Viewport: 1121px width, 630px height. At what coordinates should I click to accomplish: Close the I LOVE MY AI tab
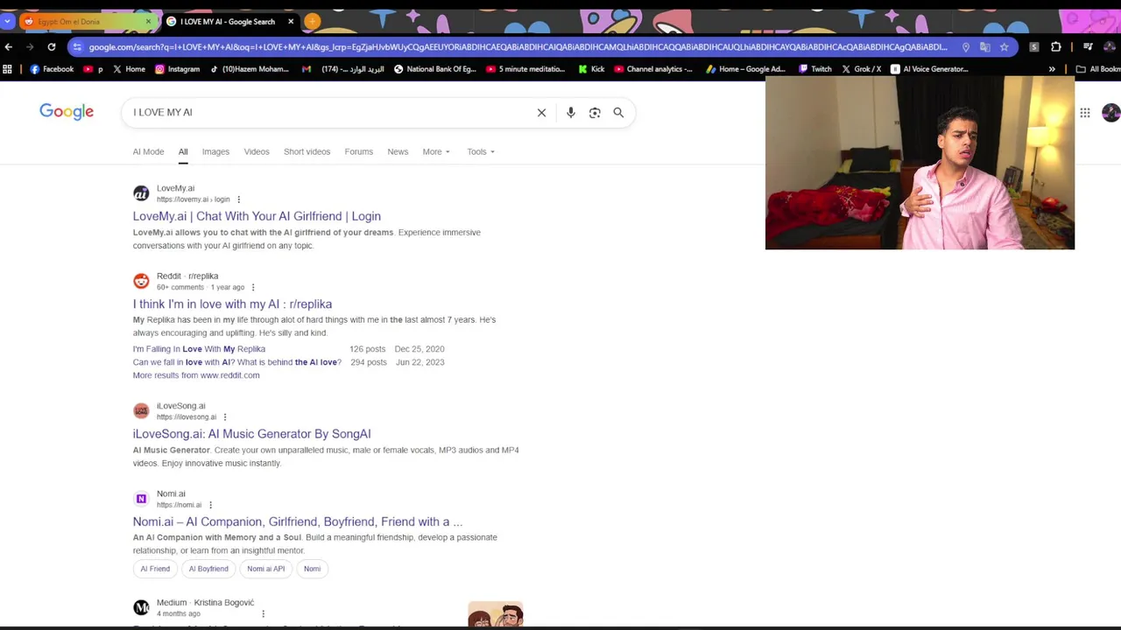291,21
